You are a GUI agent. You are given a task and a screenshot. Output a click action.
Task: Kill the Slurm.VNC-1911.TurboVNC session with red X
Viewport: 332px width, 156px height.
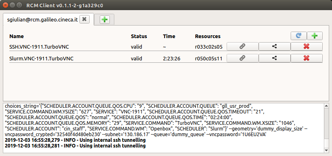click(x=306, y=58)
